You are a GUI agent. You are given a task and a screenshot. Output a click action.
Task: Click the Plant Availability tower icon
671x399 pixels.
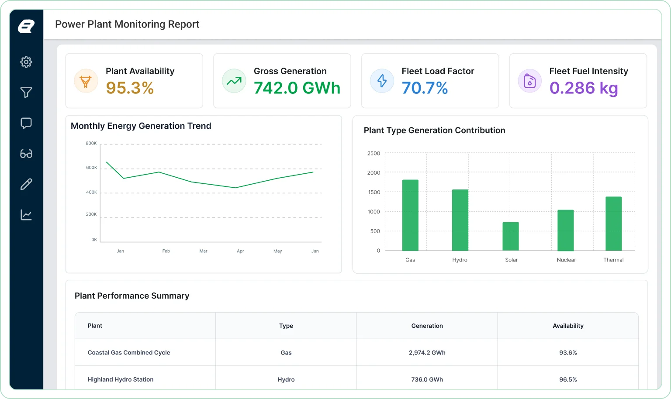(x=86, y=81)
